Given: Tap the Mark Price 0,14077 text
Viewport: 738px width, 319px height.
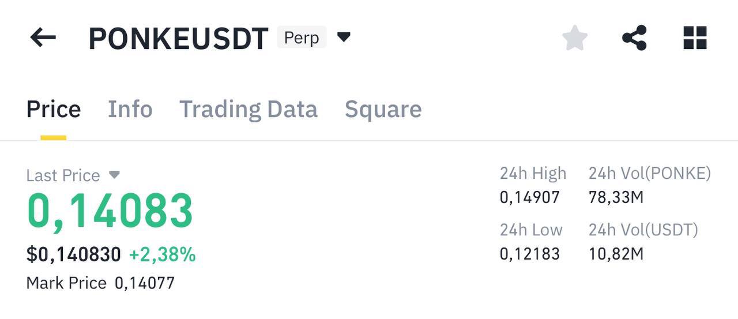Looking at the screenshot, I should pos(100,283).
